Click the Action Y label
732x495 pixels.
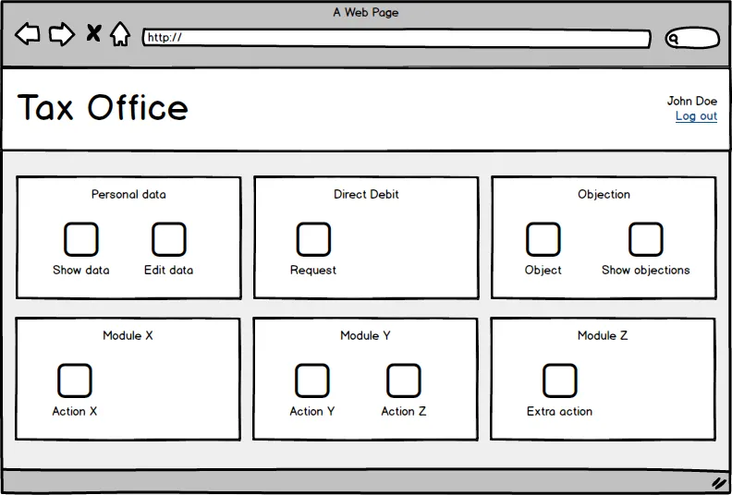(x=312, y=412)
